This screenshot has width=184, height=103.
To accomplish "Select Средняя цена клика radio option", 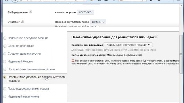I will 5,46.
